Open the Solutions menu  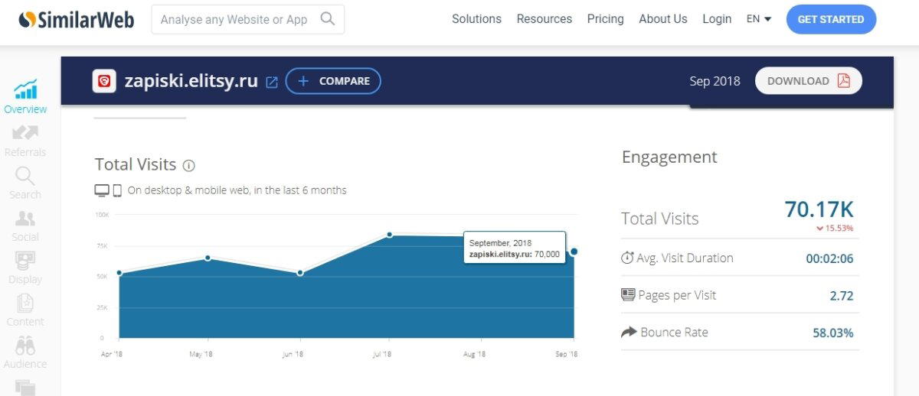pyautogui.click(x=476, y=19)
